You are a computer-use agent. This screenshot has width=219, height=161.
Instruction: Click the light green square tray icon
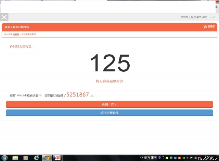tap(167, 158)
